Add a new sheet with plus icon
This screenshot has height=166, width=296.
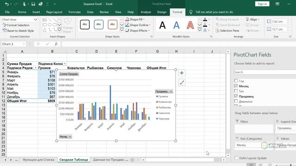tap(132, 160)
